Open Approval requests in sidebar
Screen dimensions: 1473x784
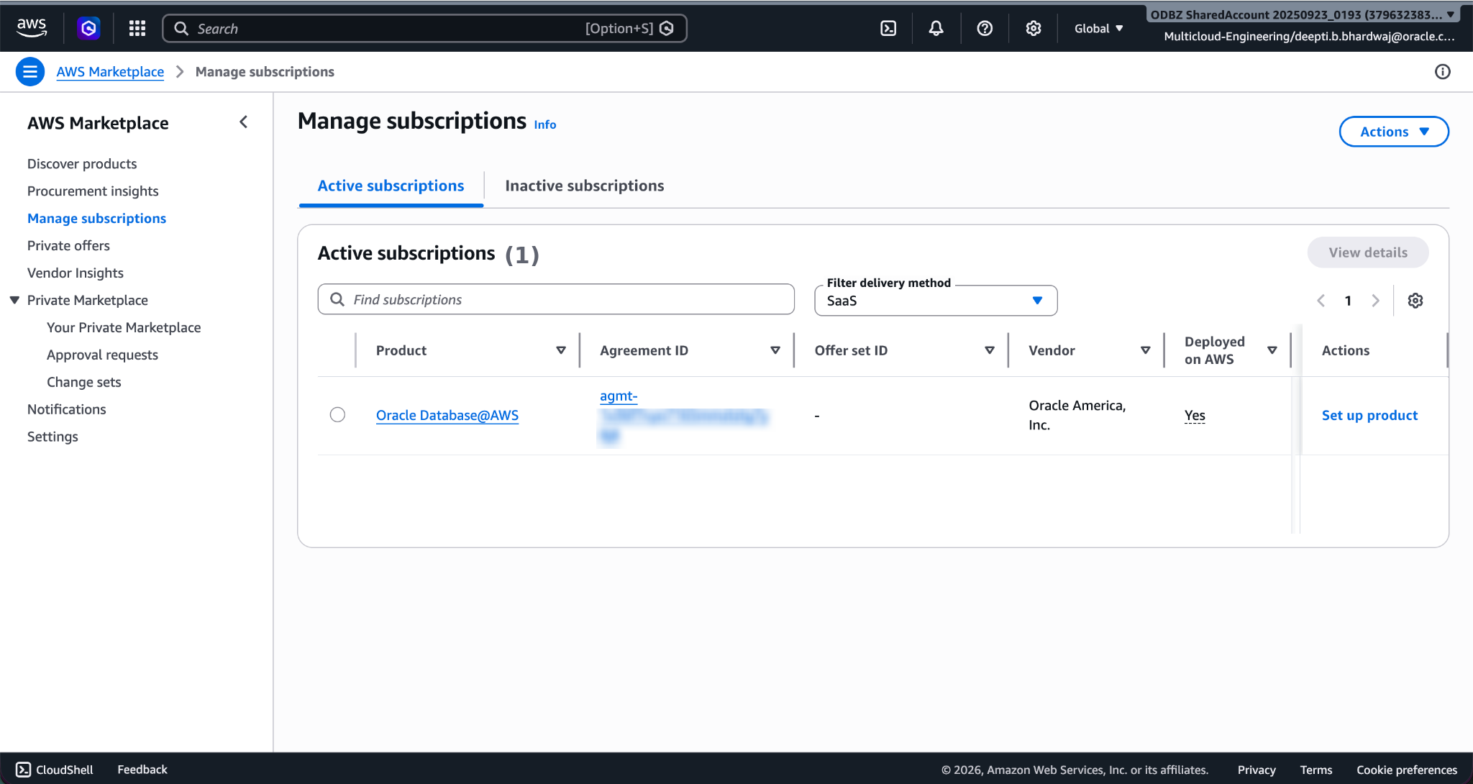click(102, 355)
